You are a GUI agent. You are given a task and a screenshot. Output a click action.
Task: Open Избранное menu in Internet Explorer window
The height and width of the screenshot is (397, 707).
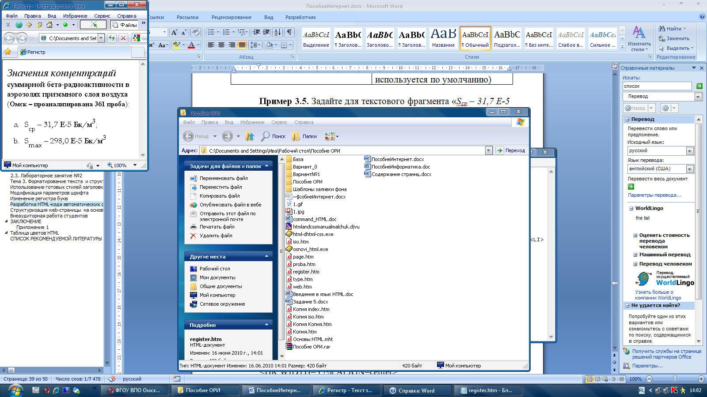coord(75,16)
